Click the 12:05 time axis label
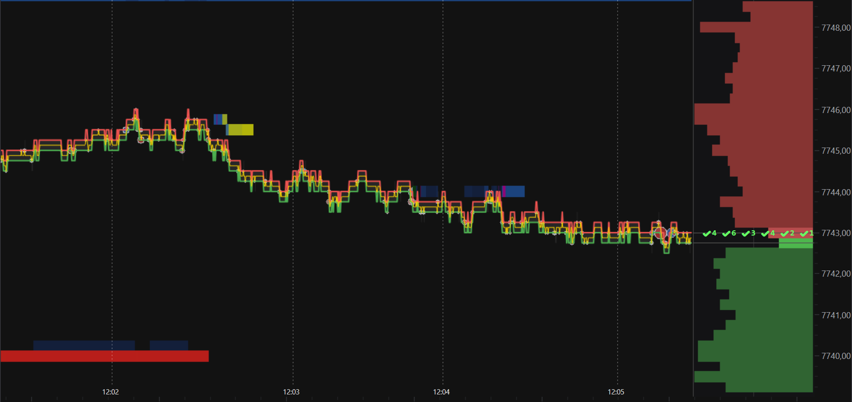 point(616,392)
